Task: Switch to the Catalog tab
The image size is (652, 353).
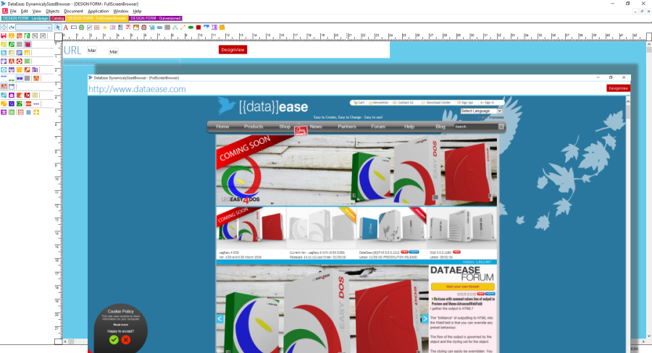Action: 57,18
